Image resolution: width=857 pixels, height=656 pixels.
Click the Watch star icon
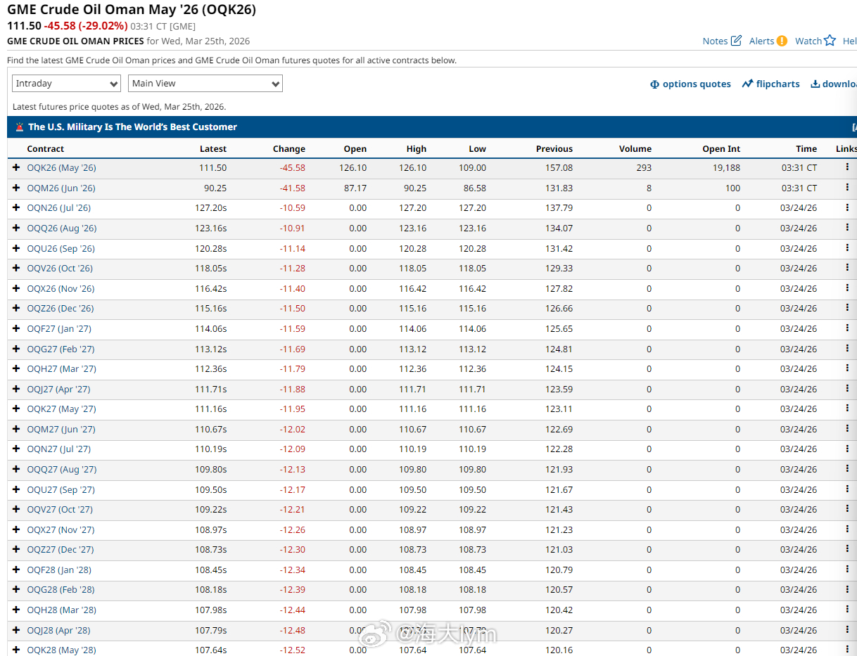(x=830, y=41)
